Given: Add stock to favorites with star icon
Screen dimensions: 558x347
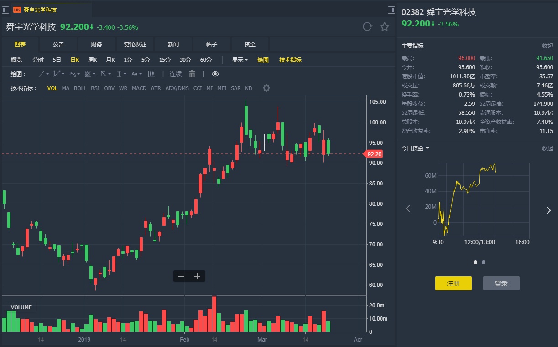Looking at the screenshot, I should click(385, 26).
